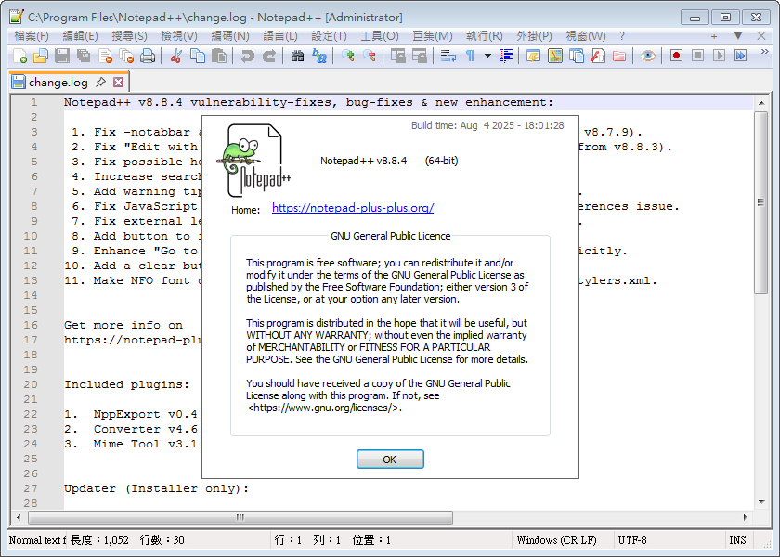
Task: Open the notepad-plus-plus.org home link
Action: pyautogui.click(x=353, y=208)
